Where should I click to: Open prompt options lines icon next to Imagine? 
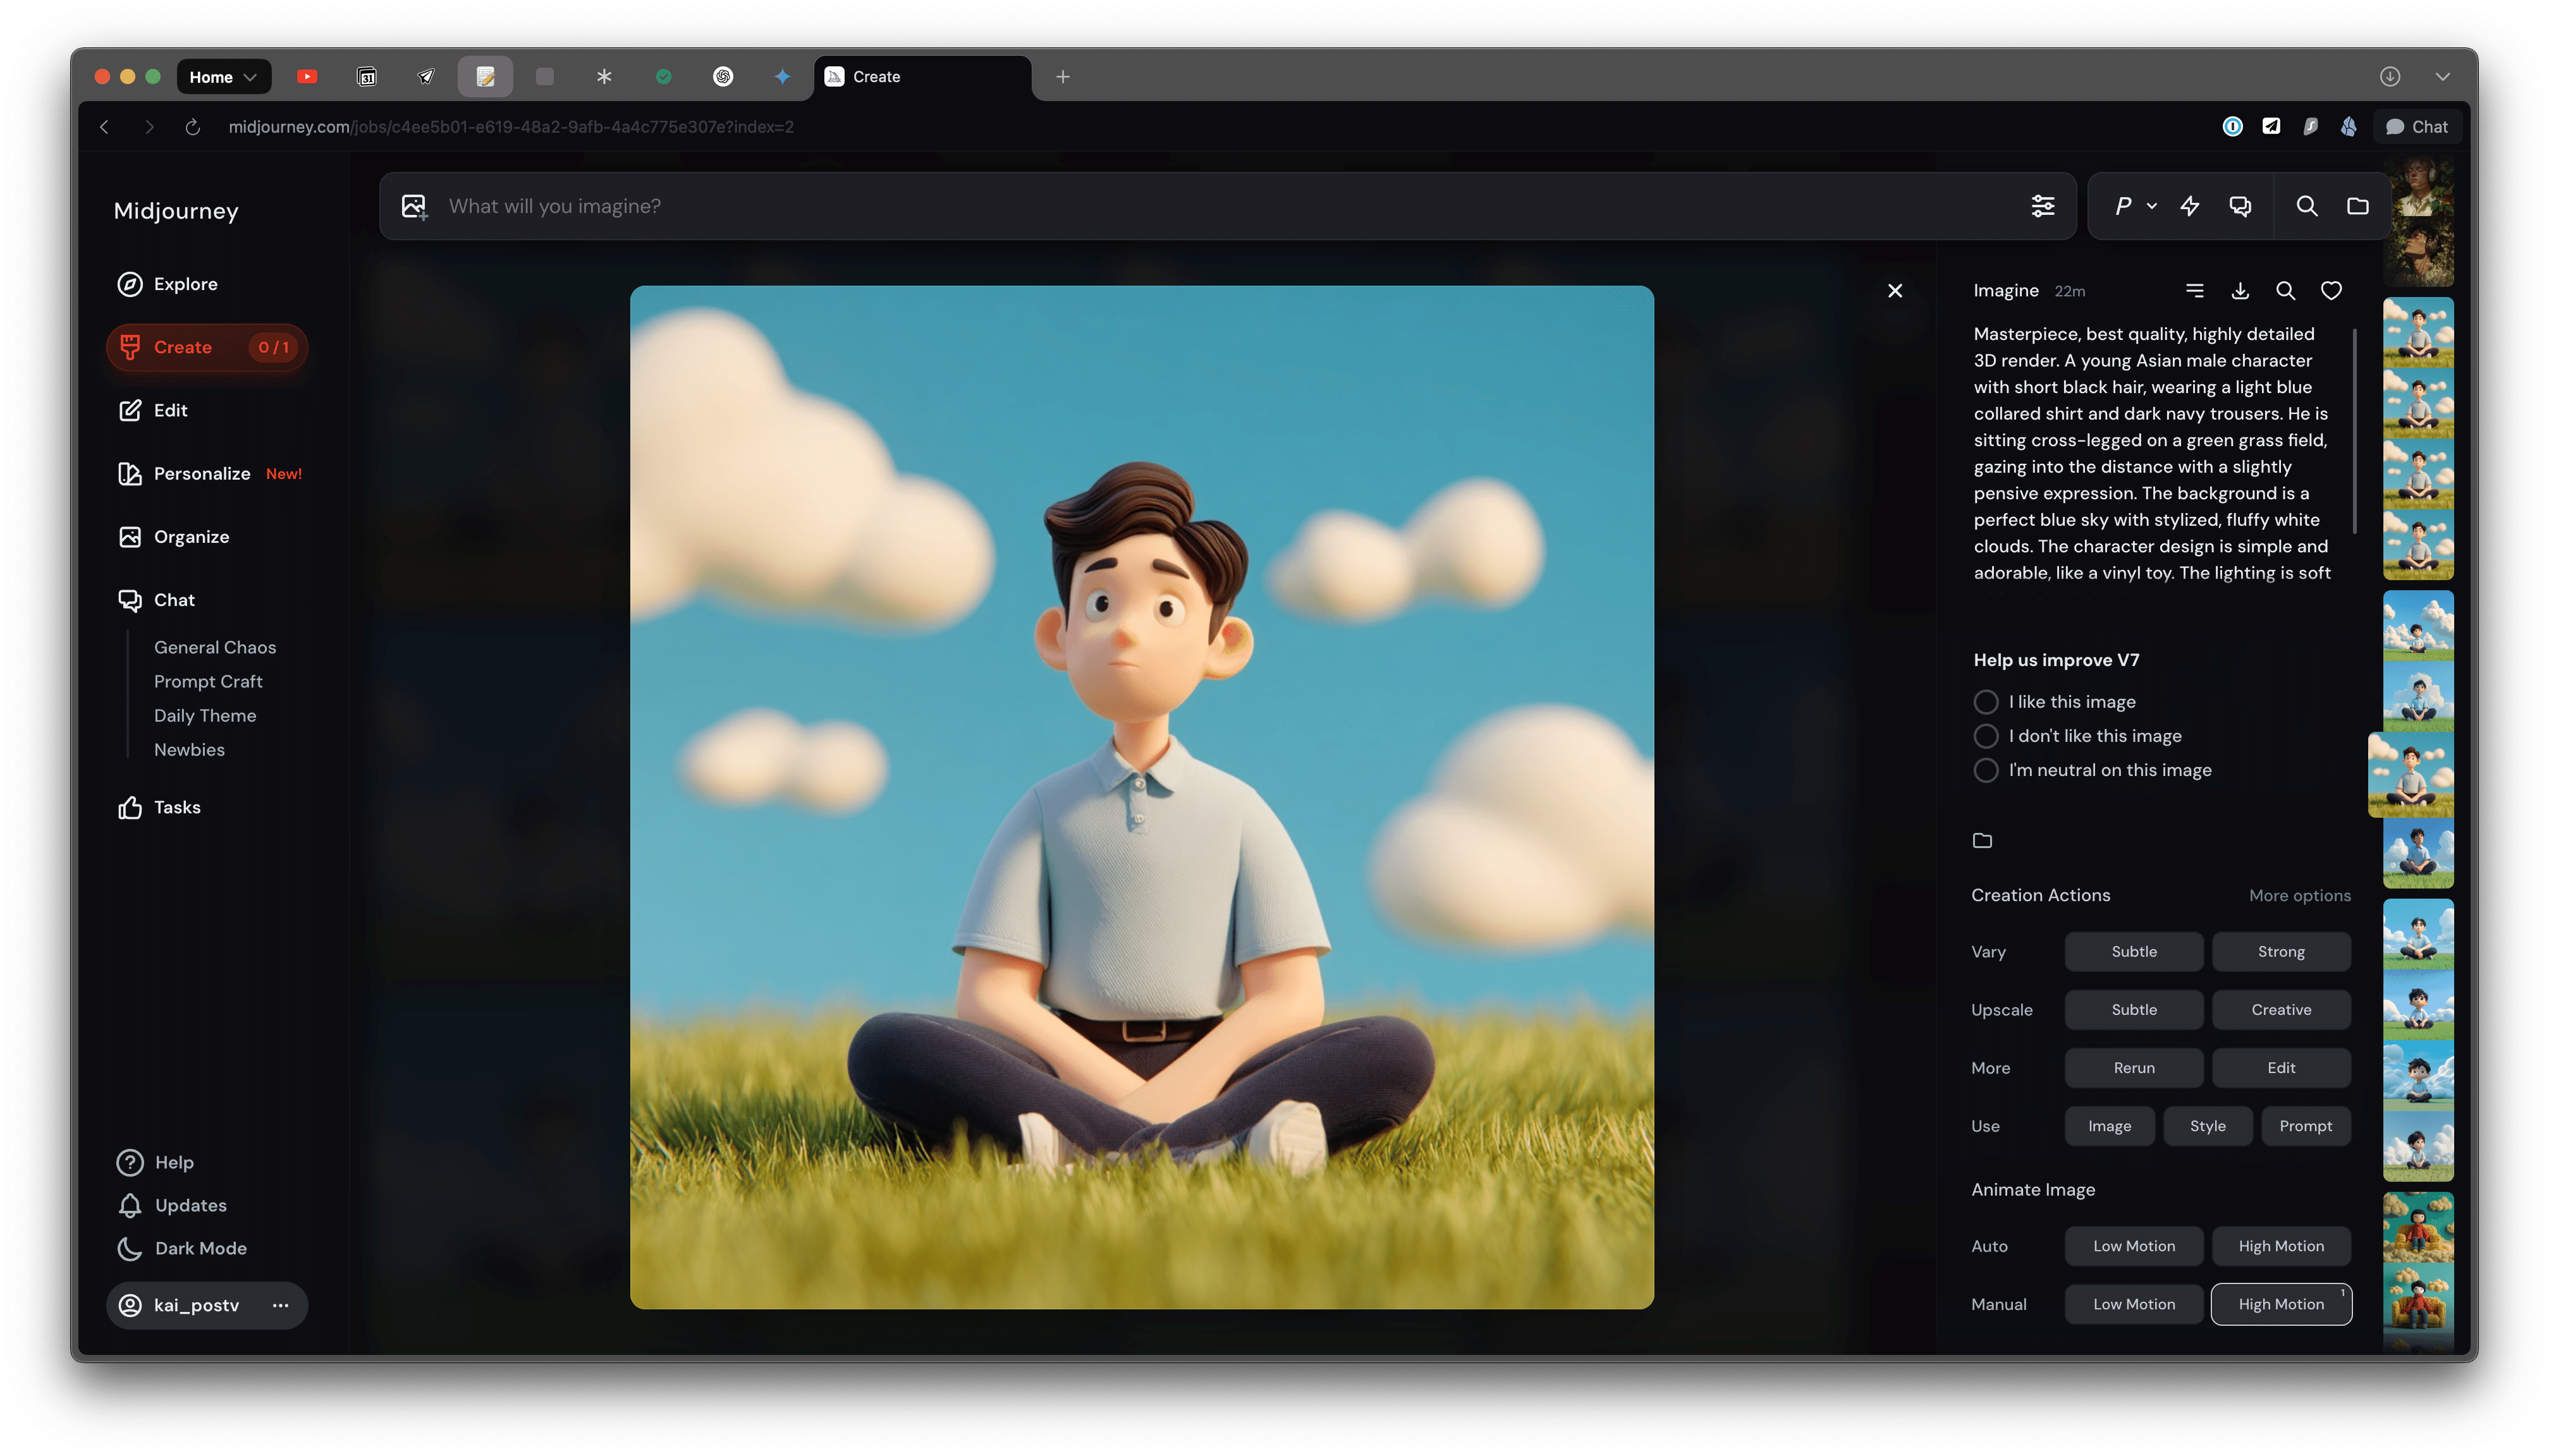[x=2195, y=291]
